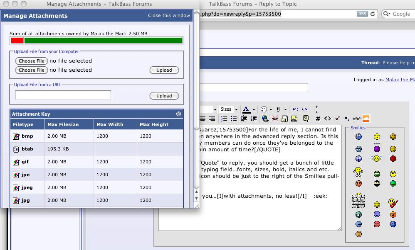Shrink the editor height with up arrows
This screenshot has width=415, height=250.
(x=316, y=107)
